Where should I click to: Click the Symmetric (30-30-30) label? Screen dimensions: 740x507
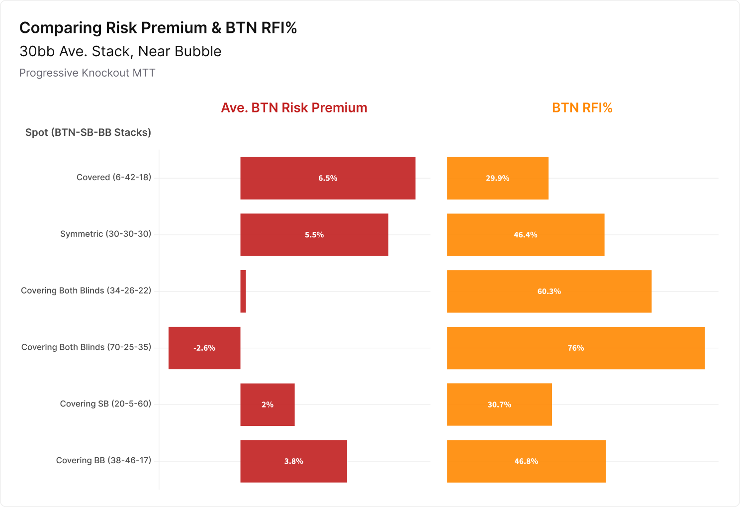coord(105,234)
